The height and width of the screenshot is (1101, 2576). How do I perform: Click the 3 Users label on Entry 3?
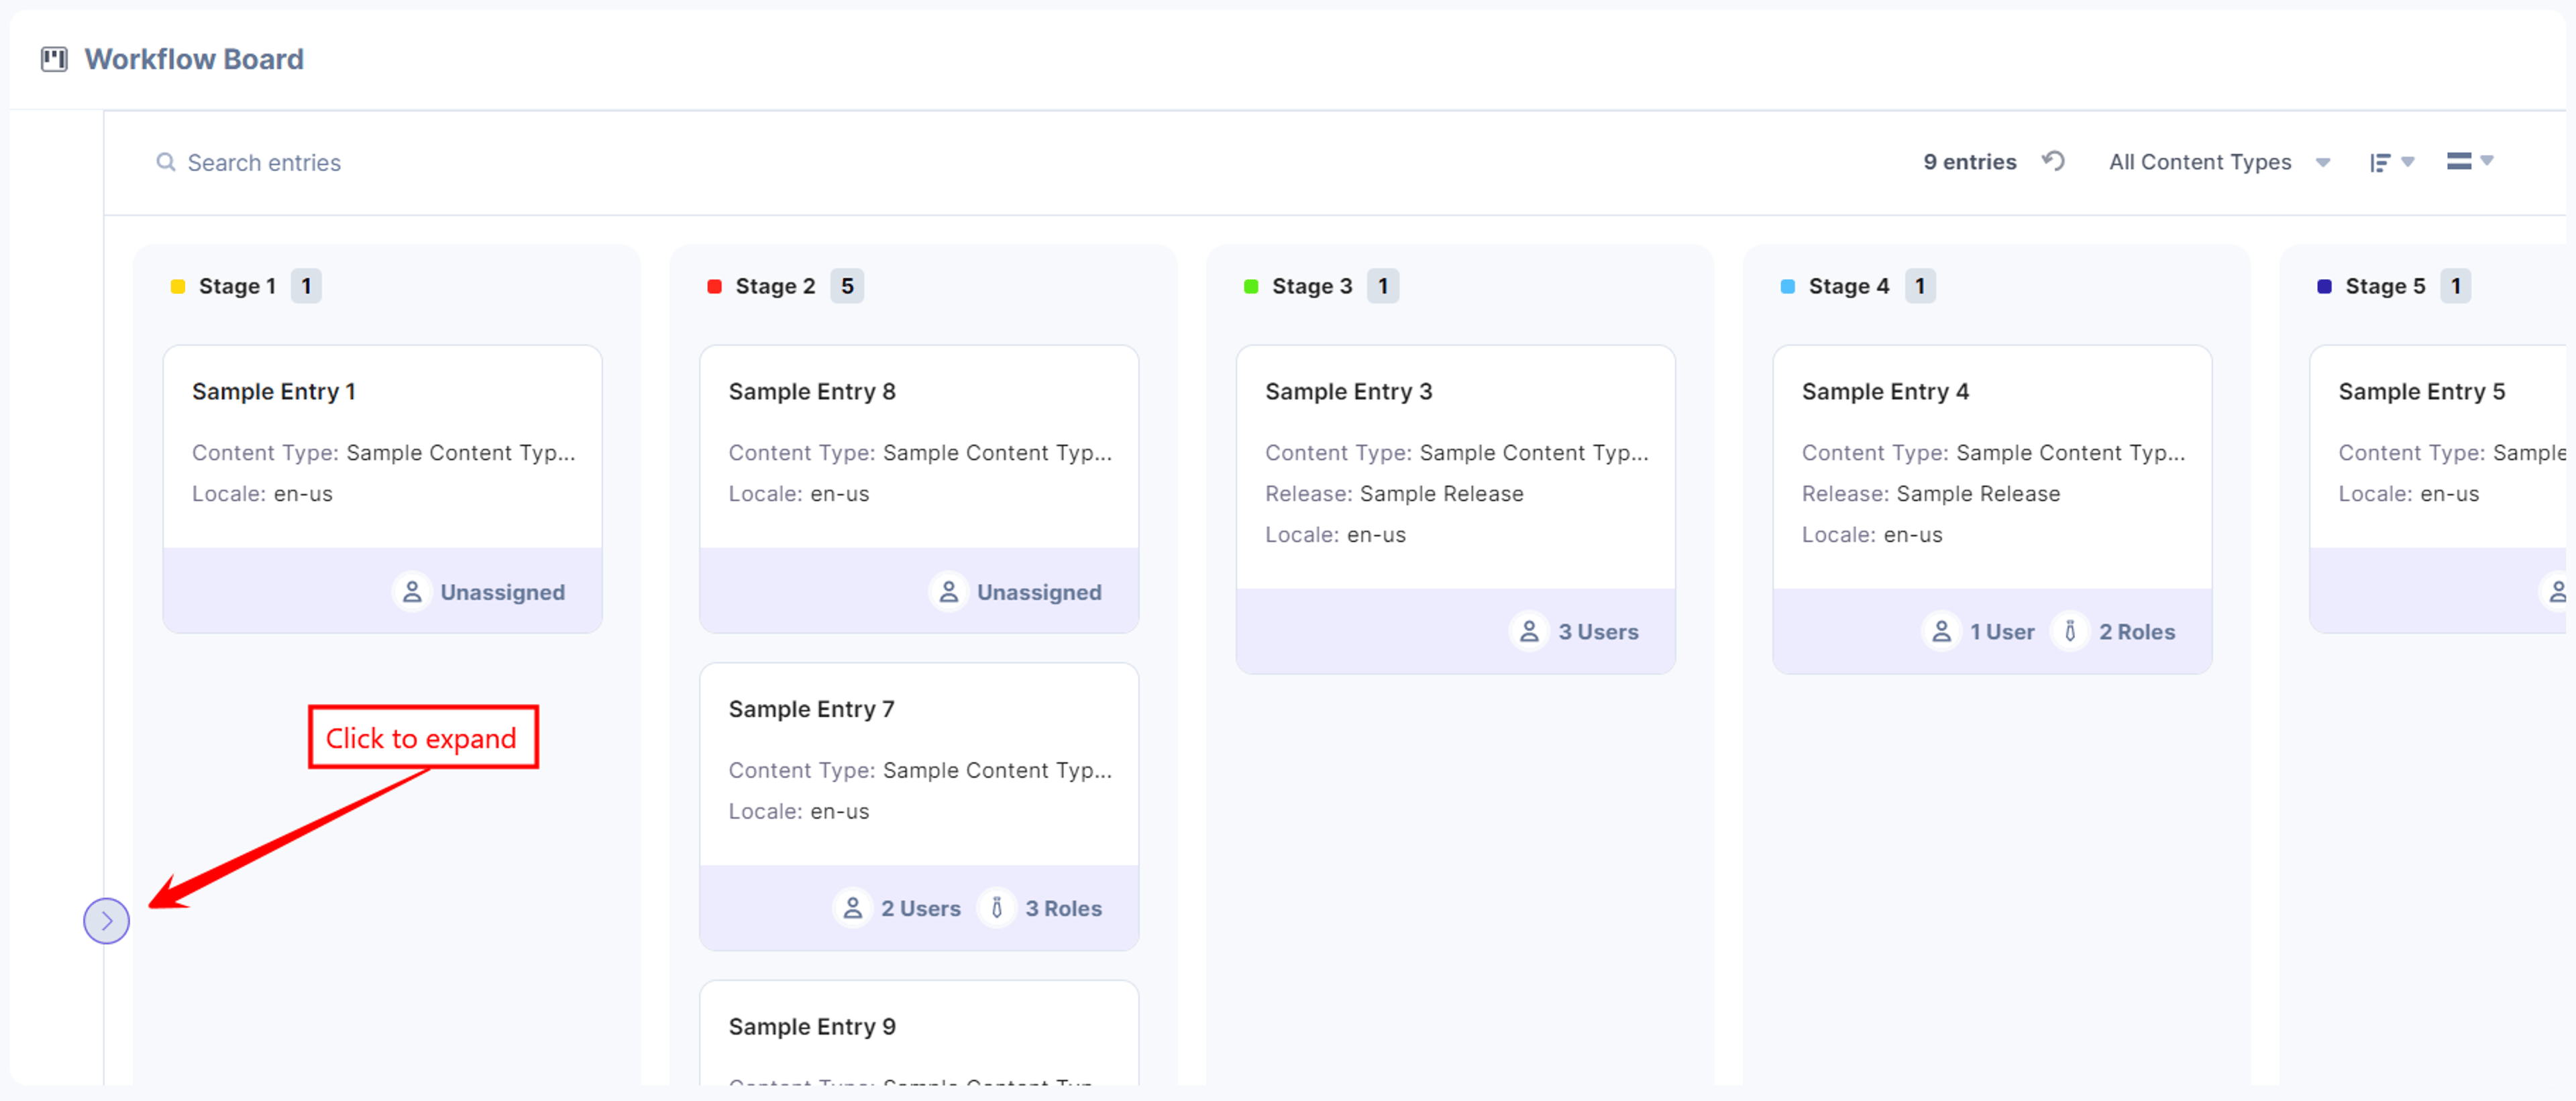point(1598,632)
